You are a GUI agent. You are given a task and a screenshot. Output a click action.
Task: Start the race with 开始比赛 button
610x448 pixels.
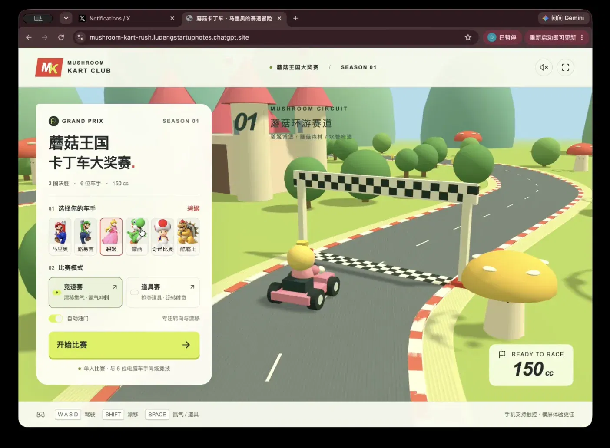(x=124, y=345)
